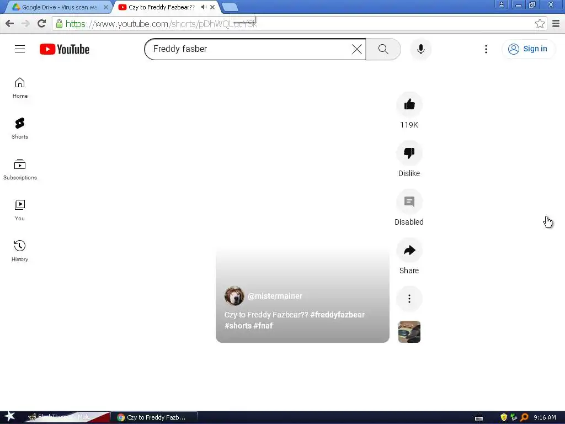Click the green arrows tray icon
This screenshot has width=565, height=424.
point(514,417)
